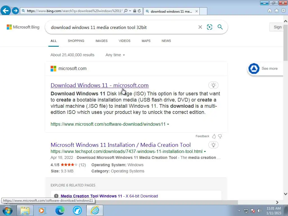Click the horizontal scrollbar right arrow
Viewport: 288px width, 216px height.
click(x=277, y=202)
